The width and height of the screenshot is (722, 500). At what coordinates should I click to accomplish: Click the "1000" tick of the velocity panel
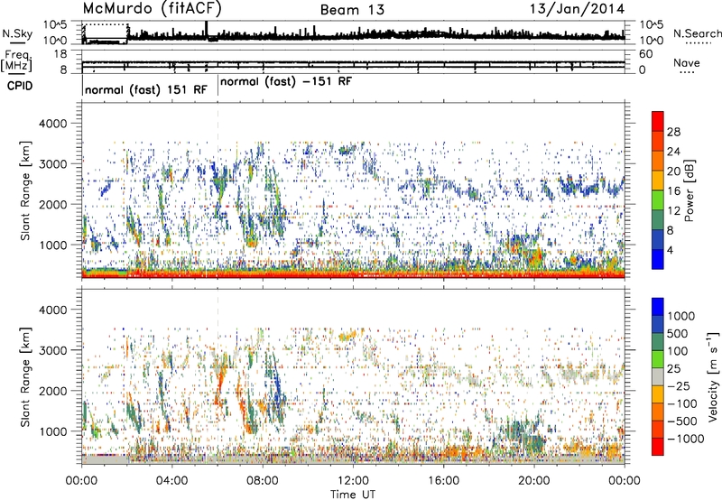coord(53,431)
